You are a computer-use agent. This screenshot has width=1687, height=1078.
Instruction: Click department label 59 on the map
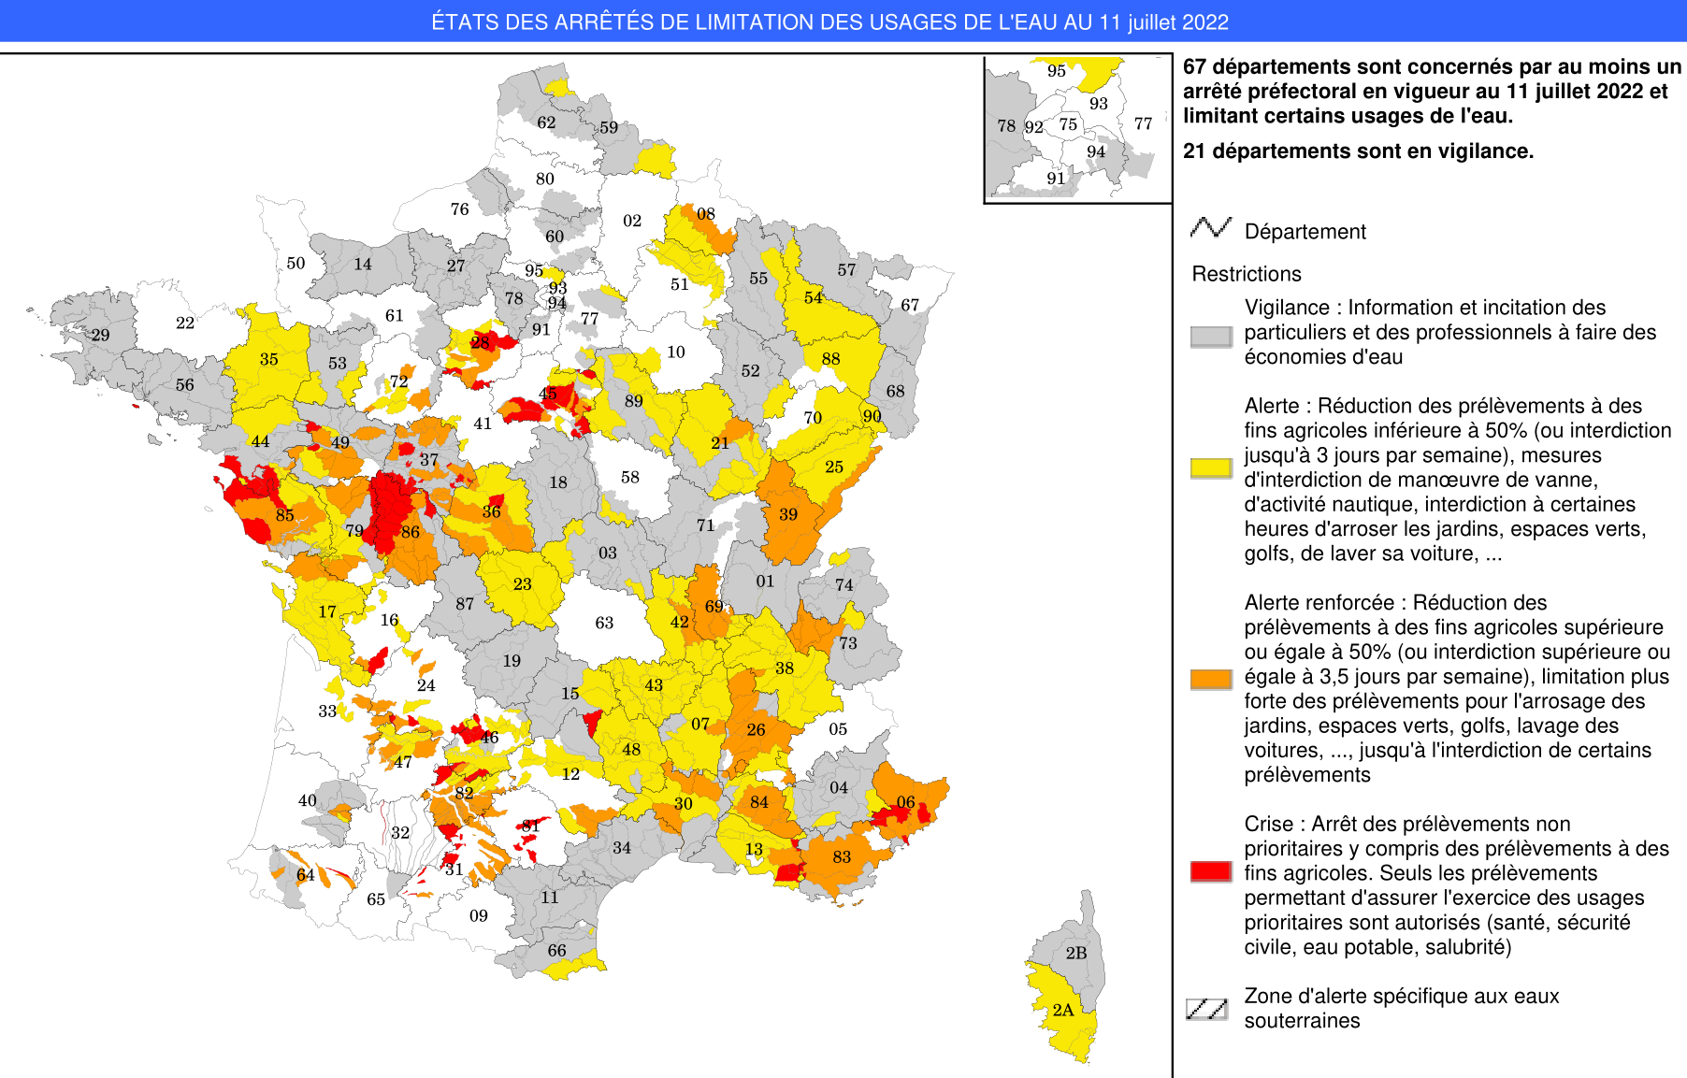pyautogui.click(x=609, y=127)
